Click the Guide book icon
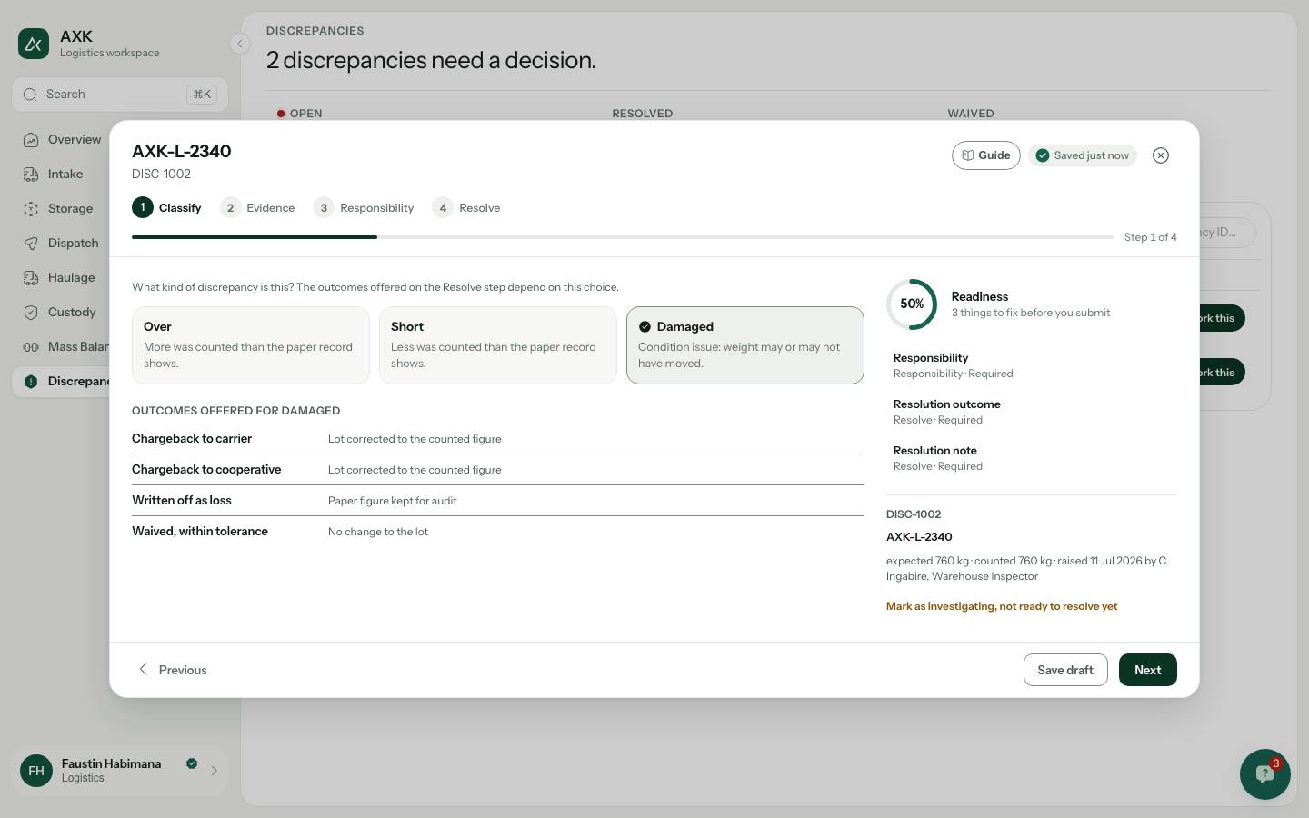This screenshot has height=818, width=1309. [x=968, y=155]
